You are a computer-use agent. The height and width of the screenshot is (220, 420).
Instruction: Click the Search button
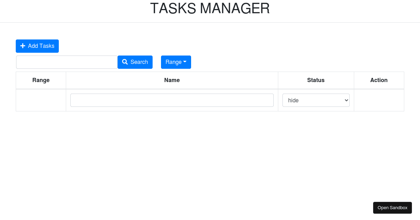point(135,62)
